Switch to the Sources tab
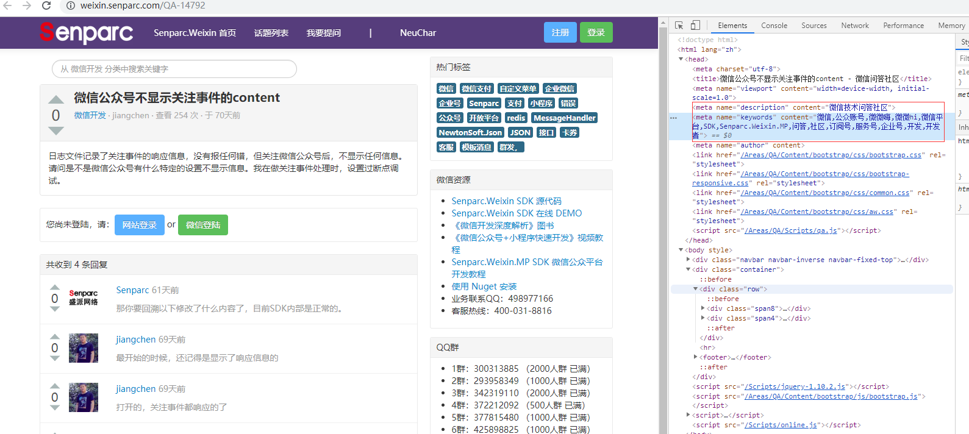Image resolution: width=969 pixels, height=434 pixels. tap(813, 26)
